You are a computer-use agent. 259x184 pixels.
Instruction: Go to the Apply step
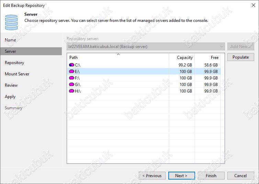10,97
